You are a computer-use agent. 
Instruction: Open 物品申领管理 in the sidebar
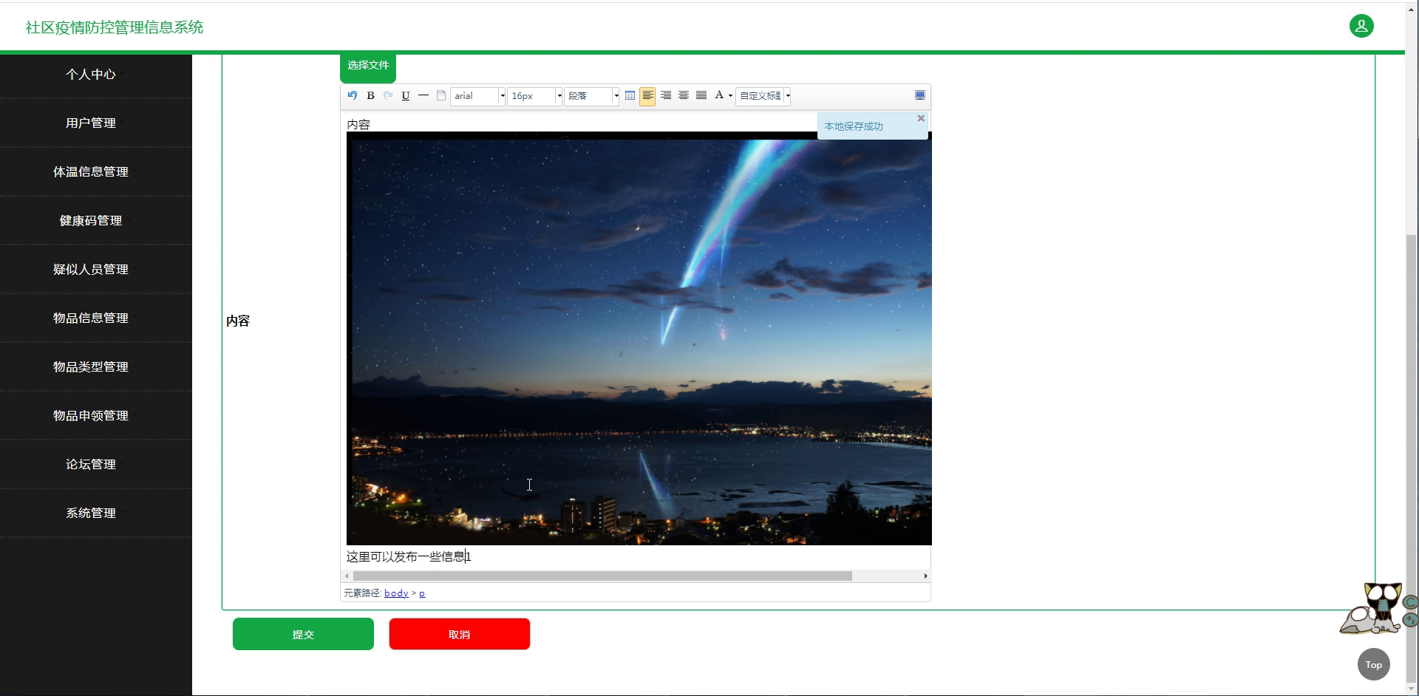tap(91, 415)
